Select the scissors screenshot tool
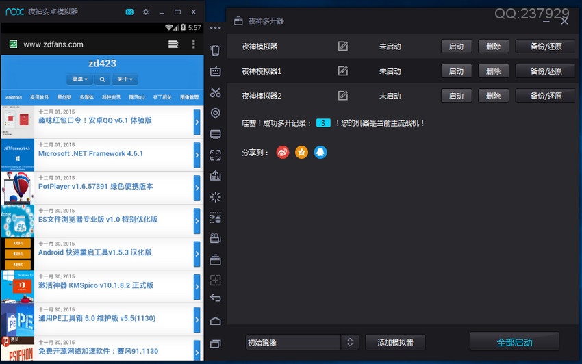 [215, 92]
